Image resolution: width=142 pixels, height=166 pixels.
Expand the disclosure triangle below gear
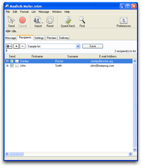(7, 51)
